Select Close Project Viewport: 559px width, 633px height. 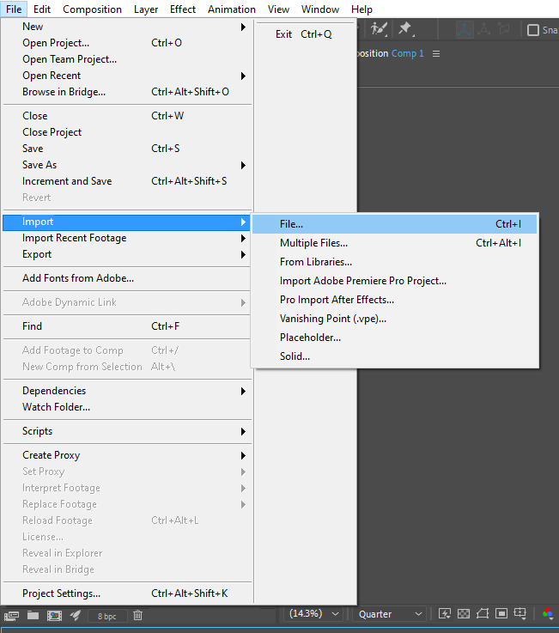point(127,132)
